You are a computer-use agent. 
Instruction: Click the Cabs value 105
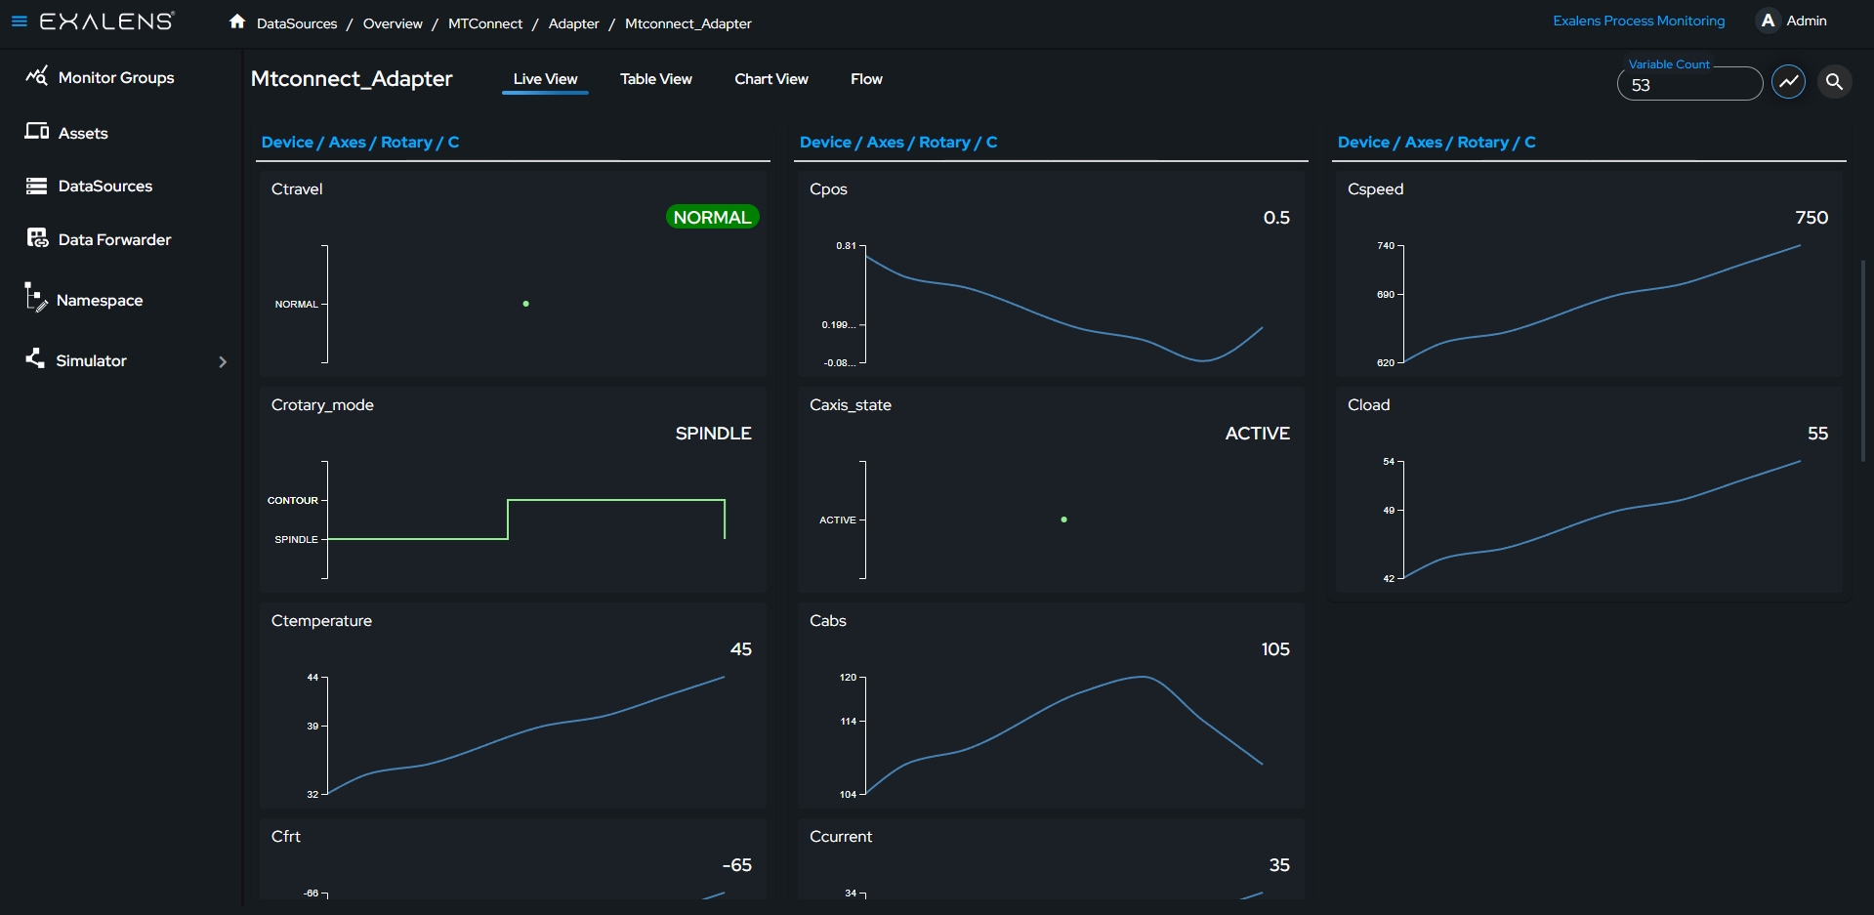click(x=1275, y=648)
